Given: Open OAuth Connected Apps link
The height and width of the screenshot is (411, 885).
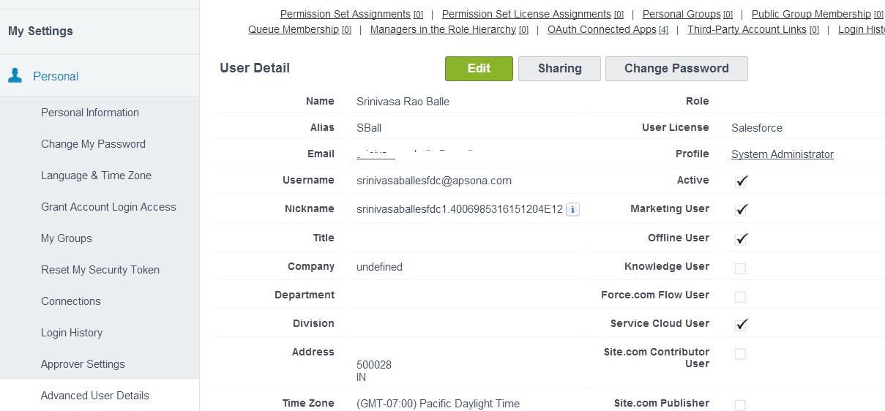Looking at the screenshot, I should click(602, 30).
